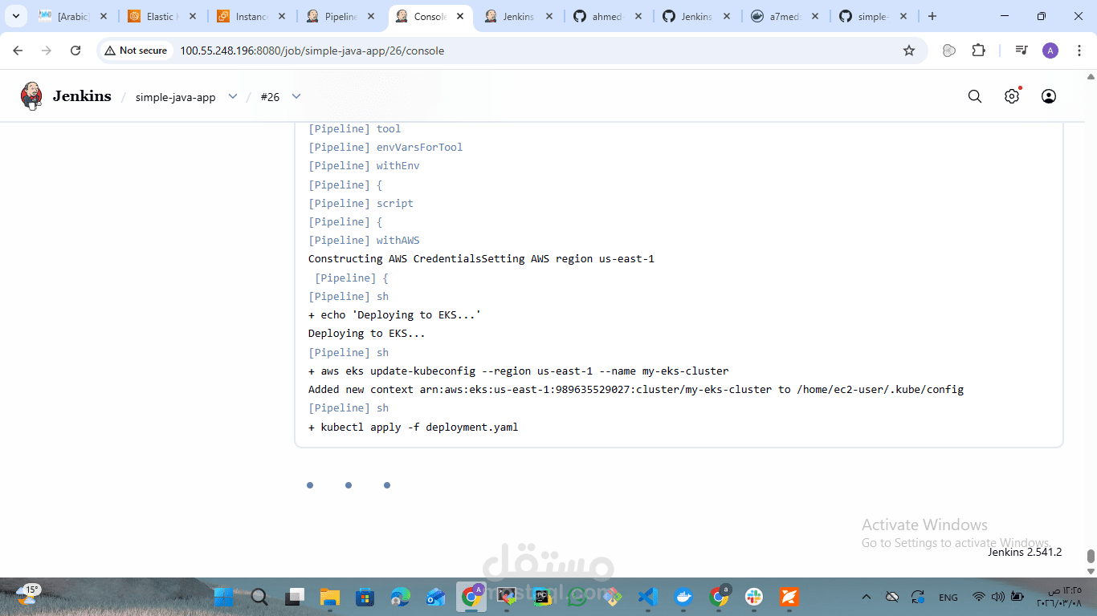Open the battery status tray icon

tap(1017, 597)
